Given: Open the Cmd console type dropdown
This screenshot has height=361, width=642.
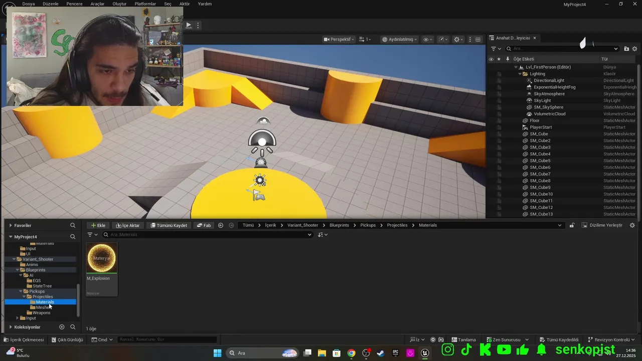Looking at the screenshot, I should coord(102,339).
